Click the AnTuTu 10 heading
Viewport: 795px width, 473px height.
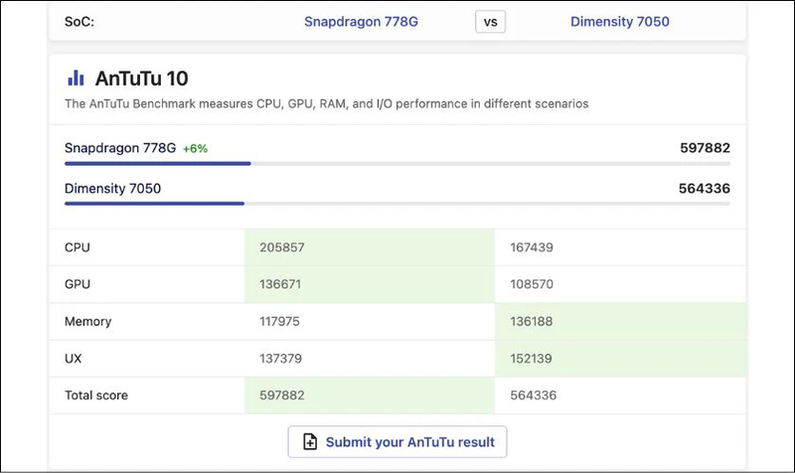141,79
